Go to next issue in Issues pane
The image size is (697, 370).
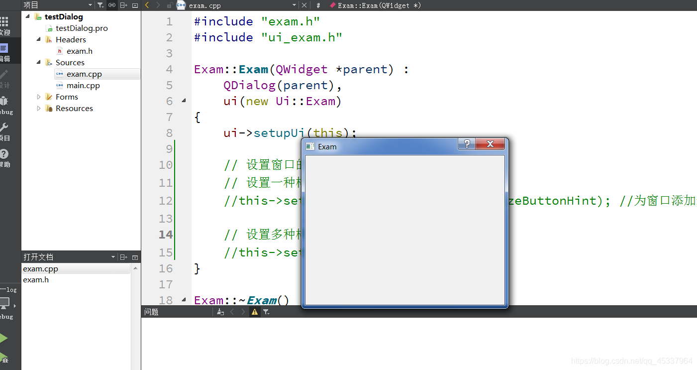[x=243, y=312]
